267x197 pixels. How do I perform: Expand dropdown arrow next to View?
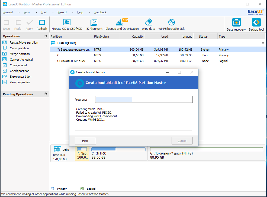point(36,12)
